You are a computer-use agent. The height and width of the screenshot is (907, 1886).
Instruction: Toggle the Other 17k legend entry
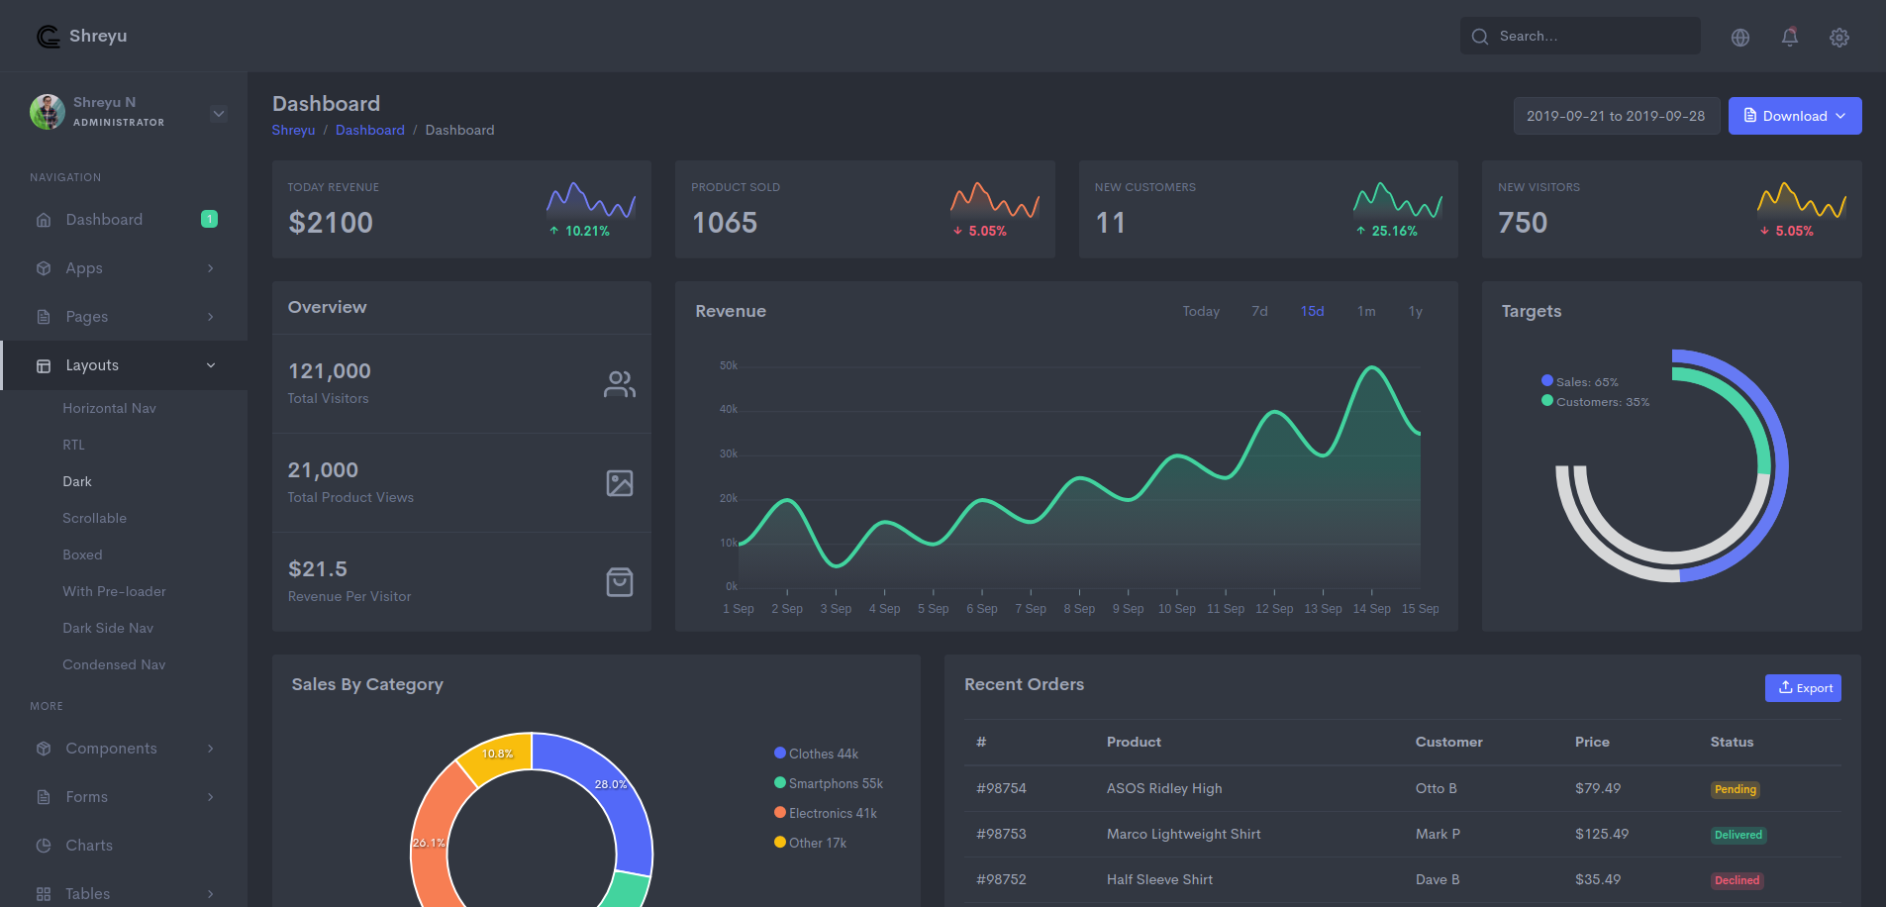(x=811, y=843)
